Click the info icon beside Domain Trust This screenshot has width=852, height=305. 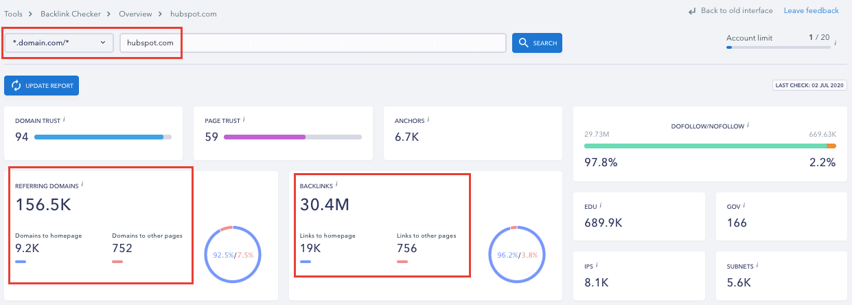(x=64, y=120)
